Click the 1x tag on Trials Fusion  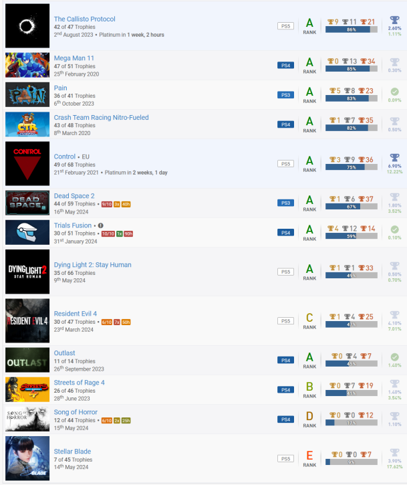[x=119, y=234]
